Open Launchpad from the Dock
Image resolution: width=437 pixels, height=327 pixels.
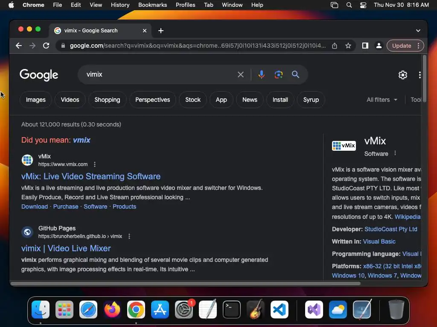[64, 310]
